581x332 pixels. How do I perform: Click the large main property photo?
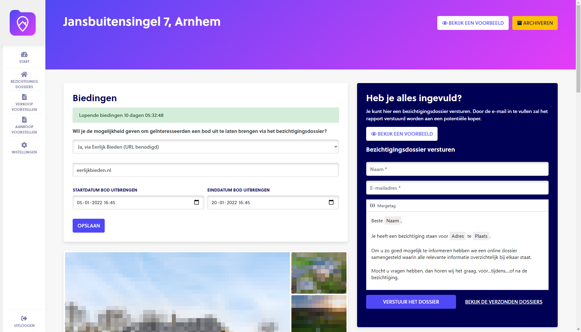coord(177,292)
